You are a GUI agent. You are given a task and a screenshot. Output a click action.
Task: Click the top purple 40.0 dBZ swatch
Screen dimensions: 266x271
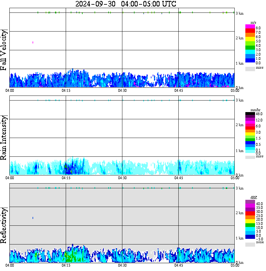click(250, 202)
